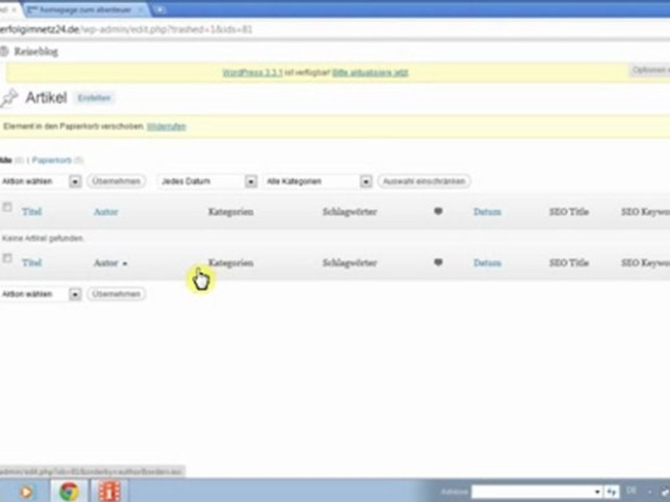Click 'Erstellen' button next to Artikel

click(x=94, y=98)
